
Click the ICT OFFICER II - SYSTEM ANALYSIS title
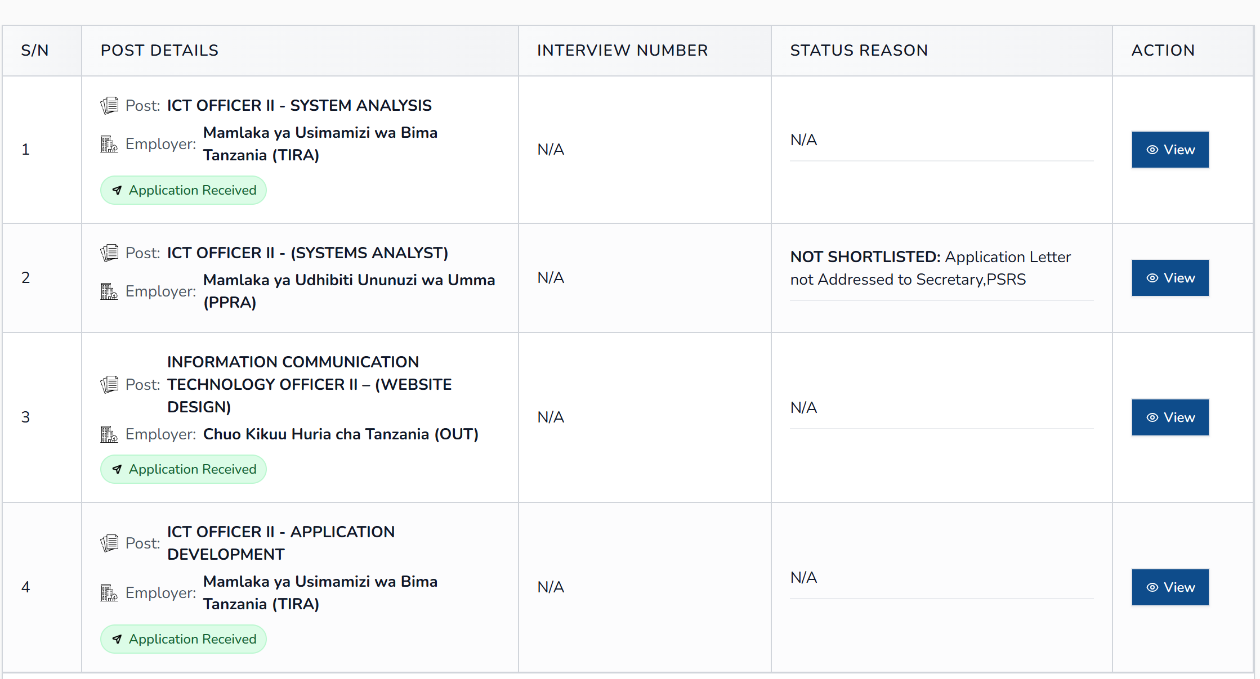[x=299, y=105]
